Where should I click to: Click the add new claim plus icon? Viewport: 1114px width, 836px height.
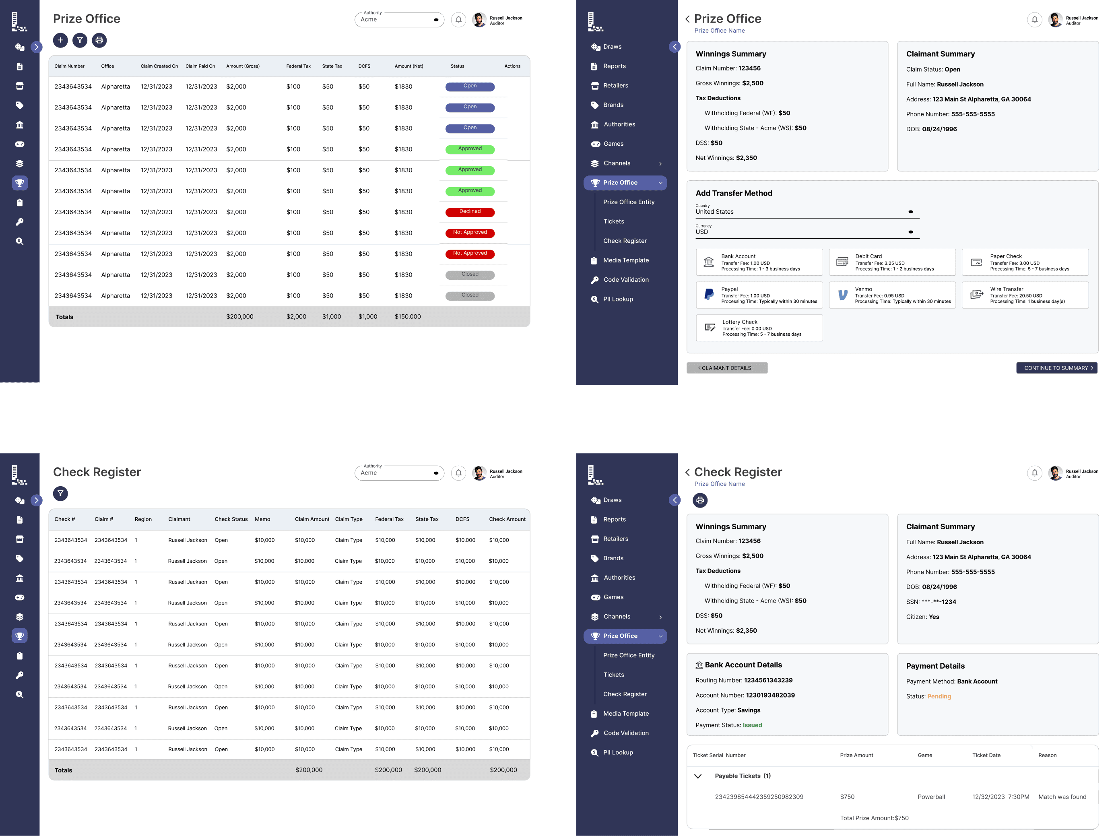click(60, 40)
